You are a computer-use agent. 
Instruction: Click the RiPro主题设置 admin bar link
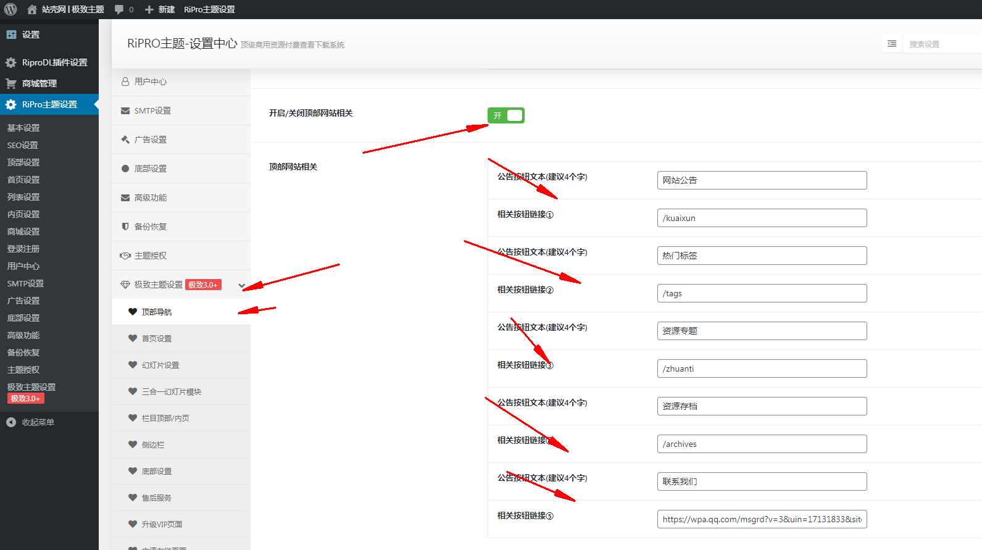(x=209, y=9)
